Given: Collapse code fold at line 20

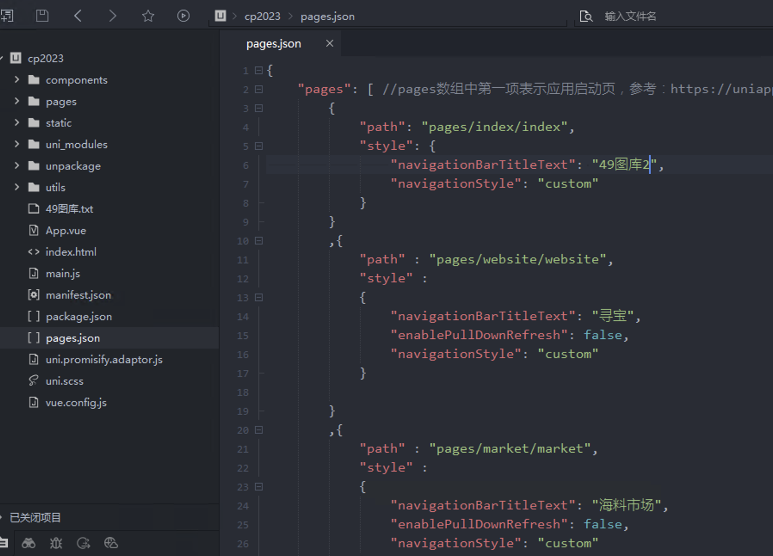Looking at the screenshot, I should point(259,430).
